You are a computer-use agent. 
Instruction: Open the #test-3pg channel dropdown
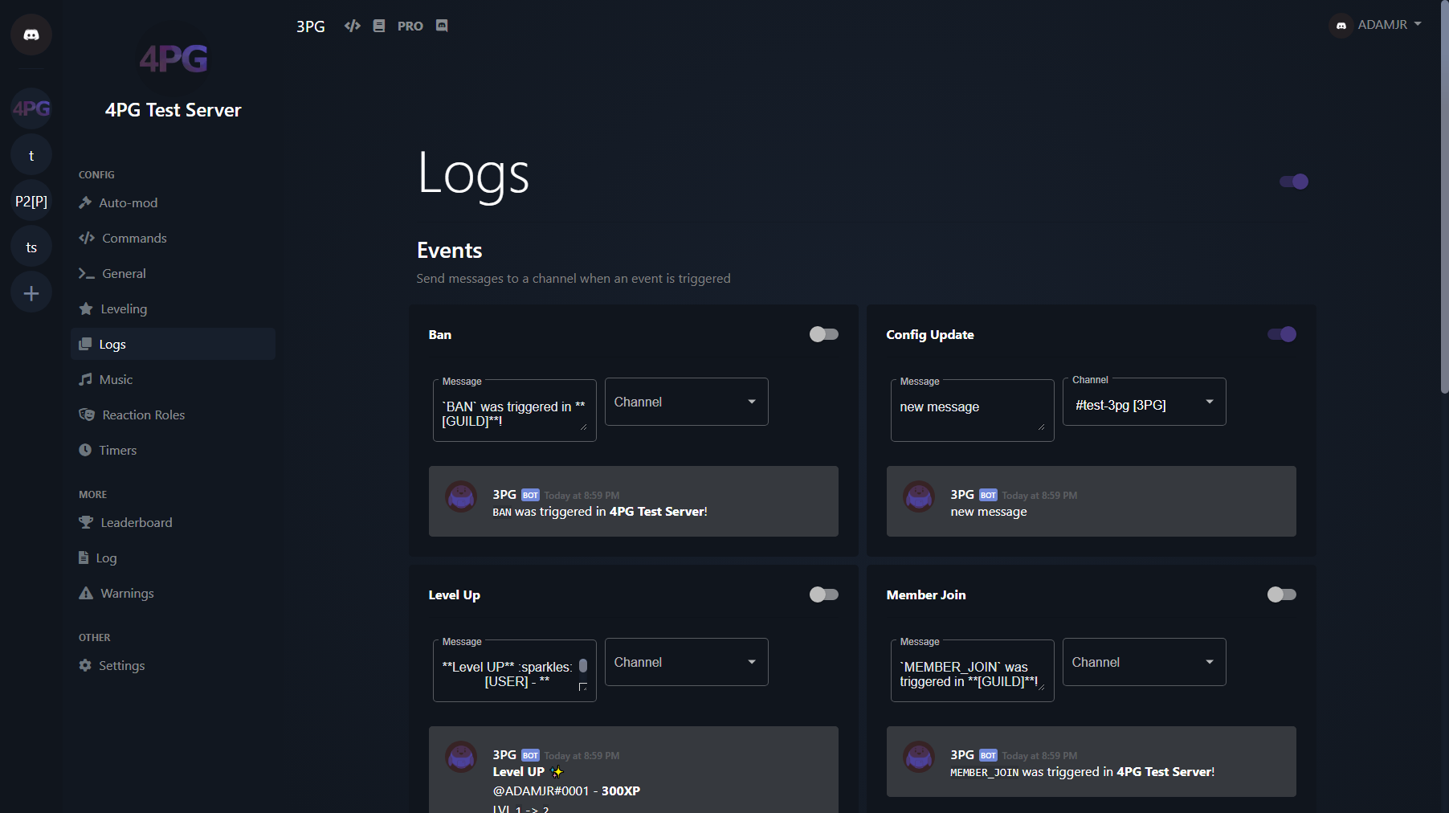coord(1144,402)
